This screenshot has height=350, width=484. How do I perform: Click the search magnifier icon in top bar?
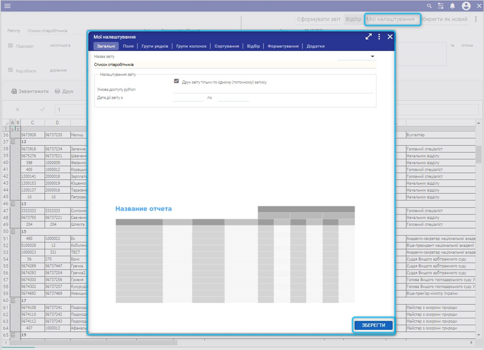[429, 6]
